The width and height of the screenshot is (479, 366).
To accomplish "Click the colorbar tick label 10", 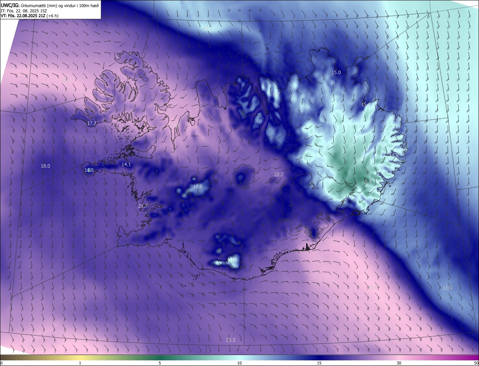I will point(239,363).
